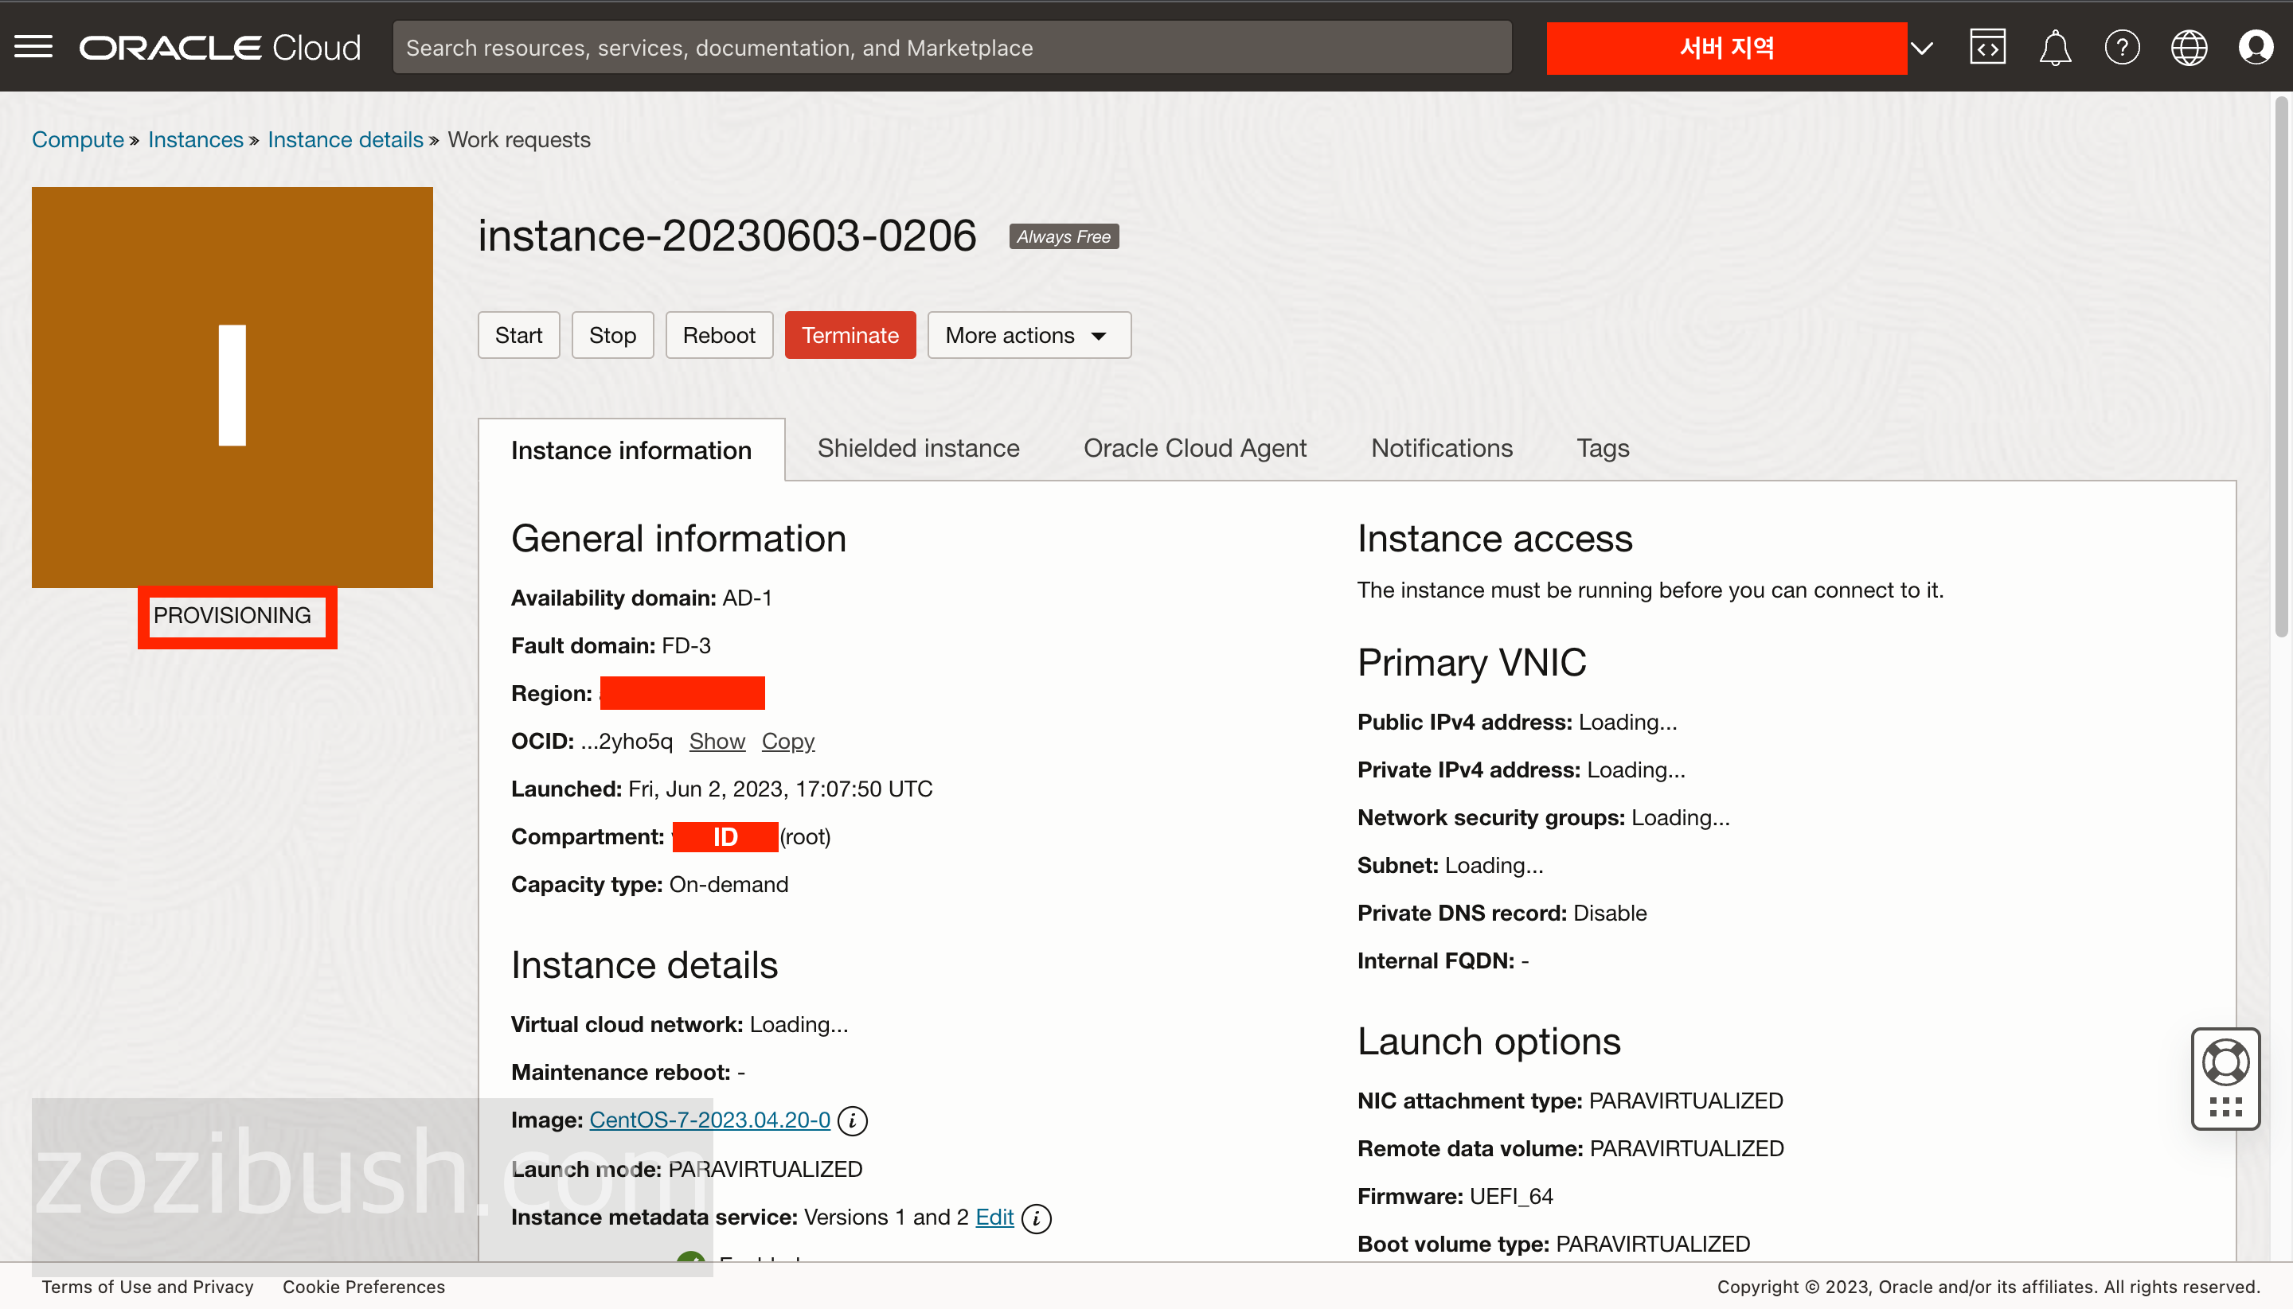This screenshot has width=2293, height=1309.
Task: Switch to the Notifications tab
Action: [x=1441, y=448]
